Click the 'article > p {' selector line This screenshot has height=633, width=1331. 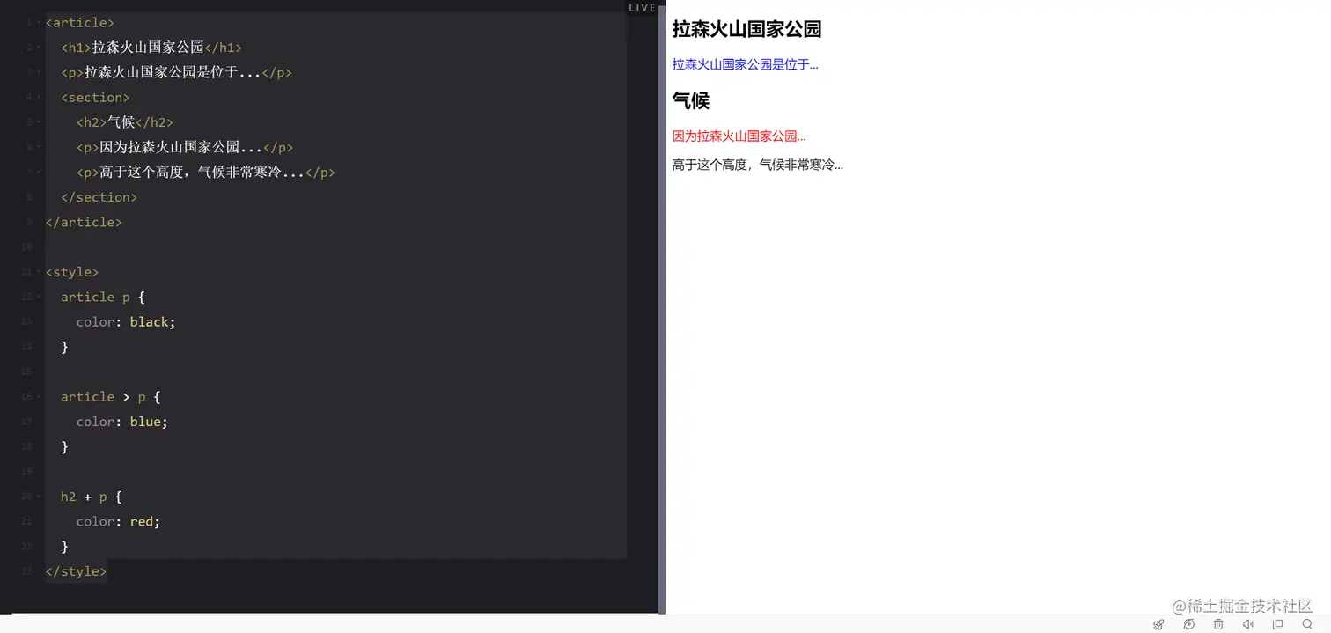click(x=111, y=397)
